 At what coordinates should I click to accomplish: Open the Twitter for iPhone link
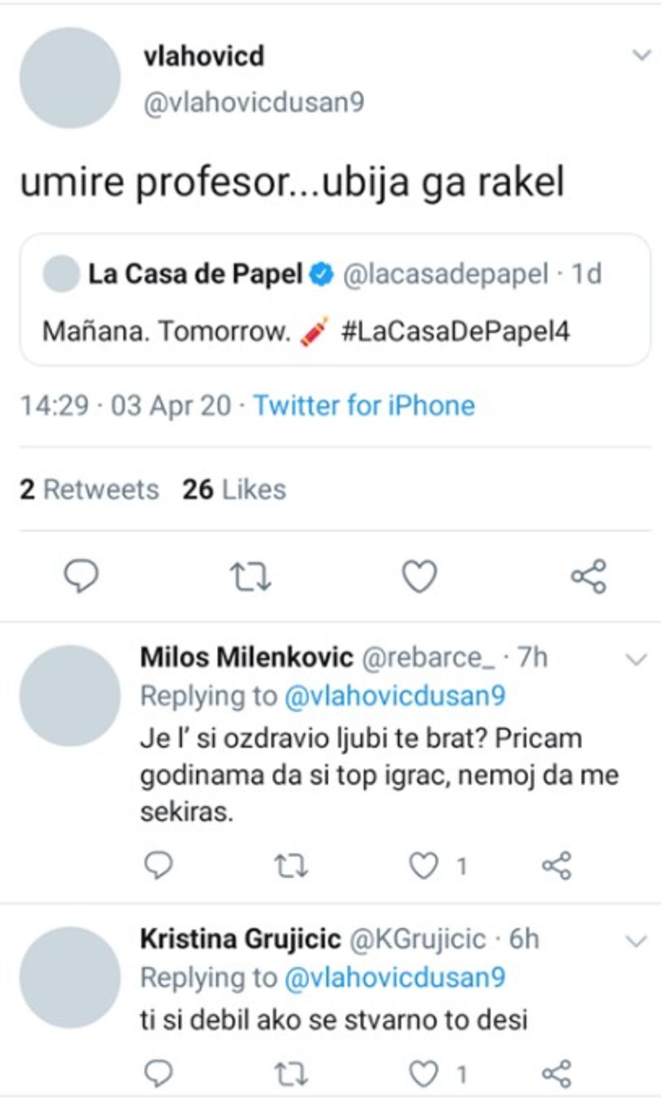[364, 405]
